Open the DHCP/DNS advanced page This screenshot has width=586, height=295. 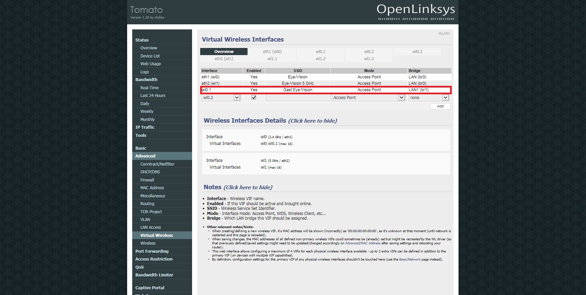coord(150,172)
